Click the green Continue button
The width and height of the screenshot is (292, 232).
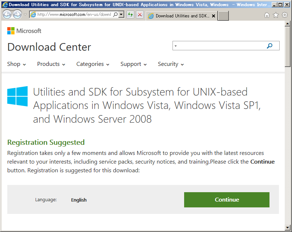227,200
